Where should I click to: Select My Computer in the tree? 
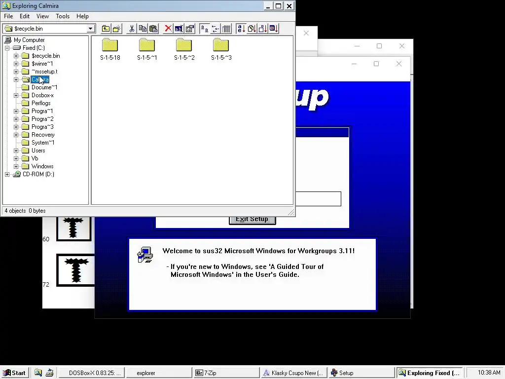pyautogui.click(x=29, y=40)
